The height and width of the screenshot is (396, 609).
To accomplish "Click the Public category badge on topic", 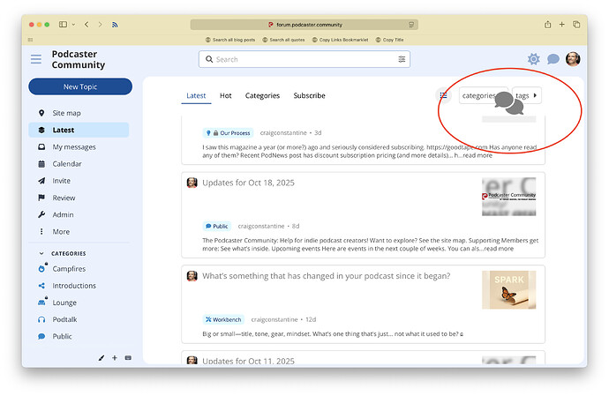I will pyautogui.click(x=217, y=226).
